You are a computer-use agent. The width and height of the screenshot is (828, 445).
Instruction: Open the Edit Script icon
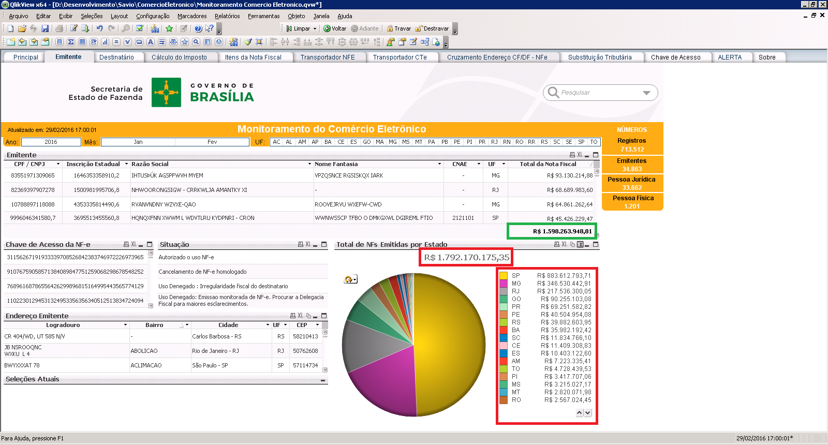tap(74, 28)
